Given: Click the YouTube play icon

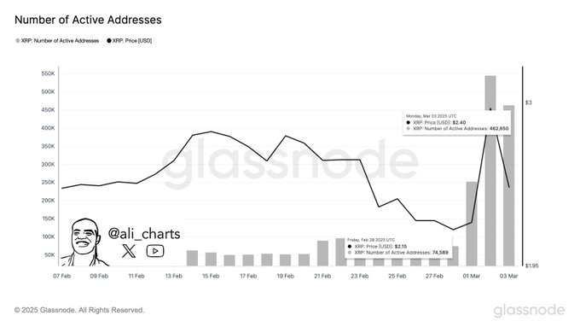Looking at the screenshot, I should pos(155,251).
